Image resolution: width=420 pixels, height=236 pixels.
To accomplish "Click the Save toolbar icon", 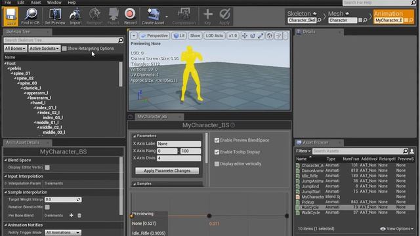I will (x=11, y=16).
